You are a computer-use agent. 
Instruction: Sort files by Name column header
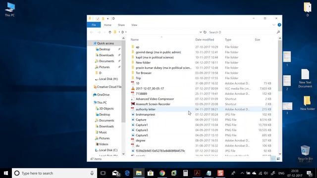[x=134, y=40]
